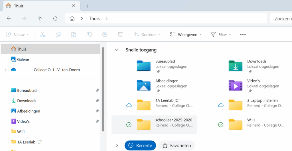Click the Copy icon in toolbar
Viewport: 292px width, 151px height.
coord(58,34)
